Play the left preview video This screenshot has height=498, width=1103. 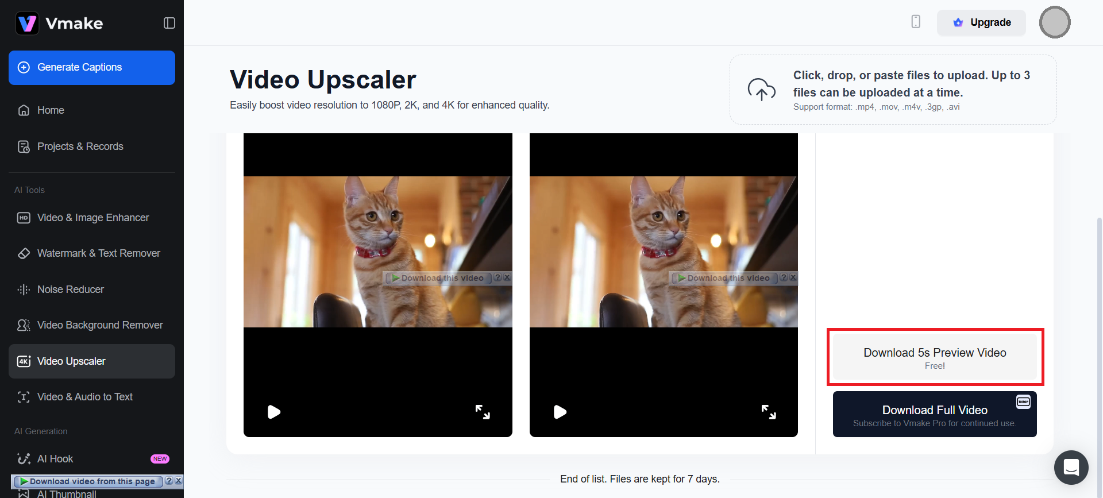(x=274, y=412)
